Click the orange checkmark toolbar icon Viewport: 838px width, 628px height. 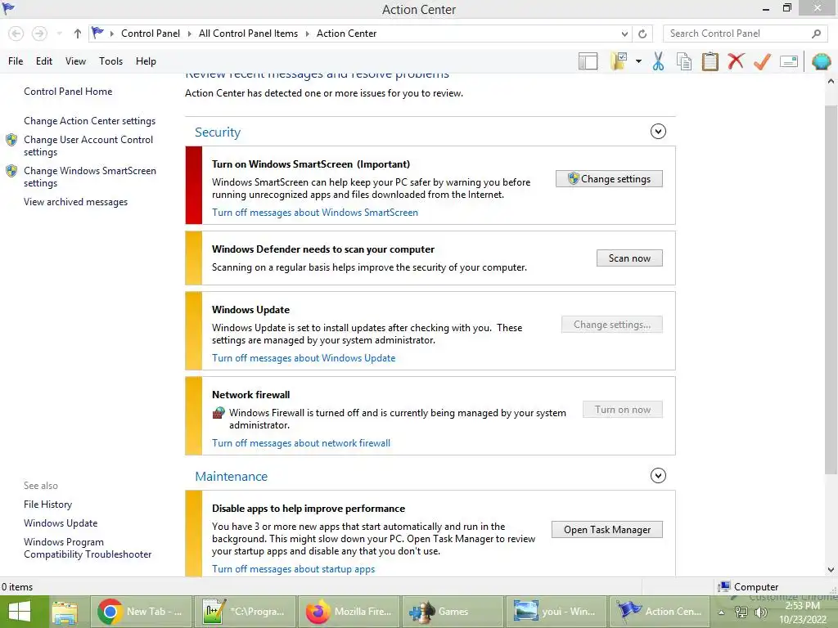click(762, 61)
